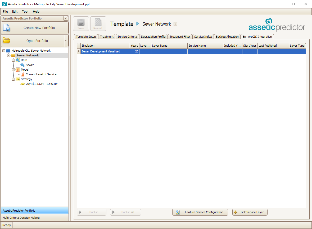Click the row selector arrow for Sewer Development Visualized
This screenshot has width=312, height=229.
click(x=79, y=51)
